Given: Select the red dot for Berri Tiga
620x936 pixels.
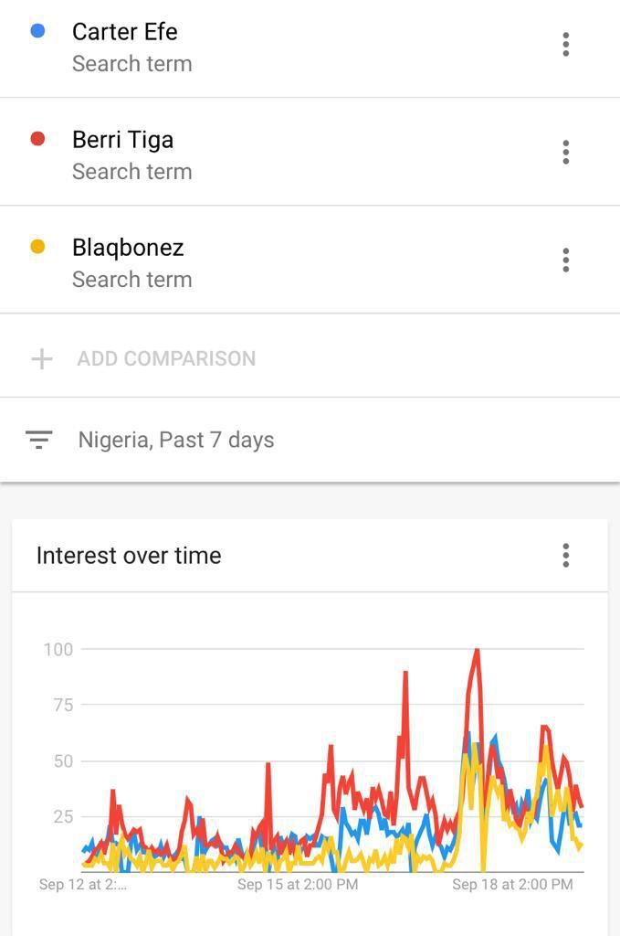Looking at the screenshot, I should (x=37, y=140).
